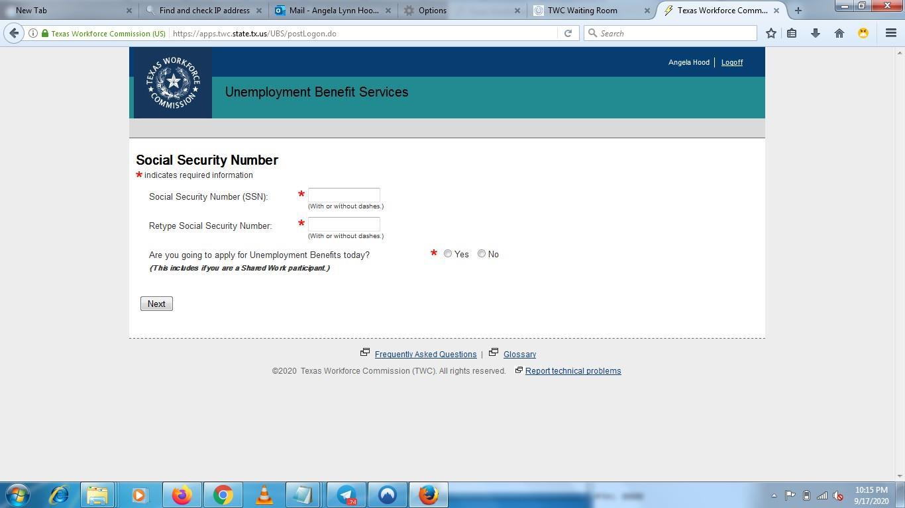The image size is (905, 508).
Task: Click the page scrollbar up arrow
Action: coord(900,52)
